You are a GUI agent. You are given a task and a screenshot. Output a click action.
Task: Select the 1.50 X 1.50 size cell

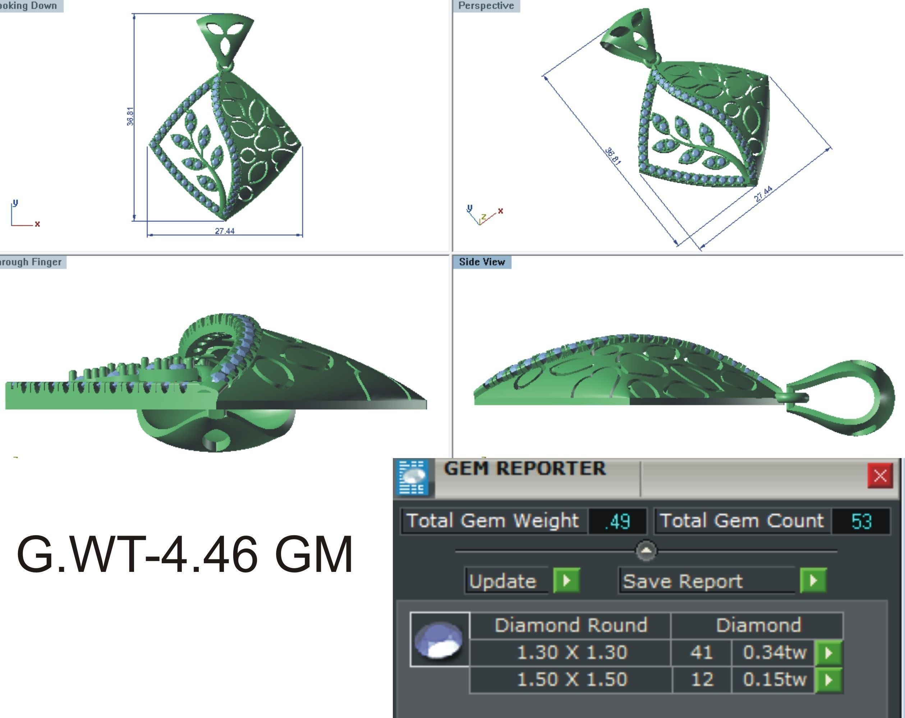pyautogui.click(x=571, y=680)
